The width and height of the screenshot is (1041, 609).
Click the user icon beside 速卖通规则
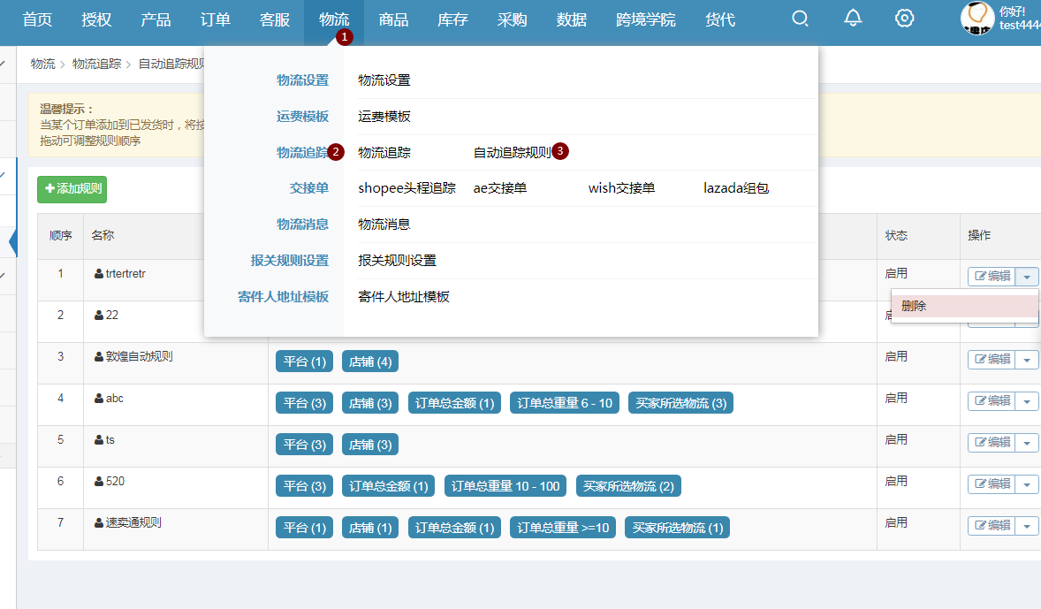(99, 523)
